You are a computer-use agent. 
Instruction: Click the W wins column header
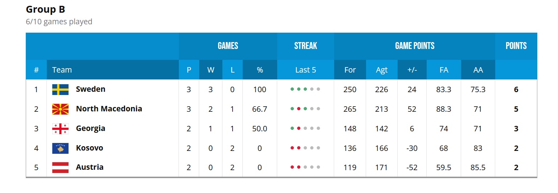pos(211,70)
